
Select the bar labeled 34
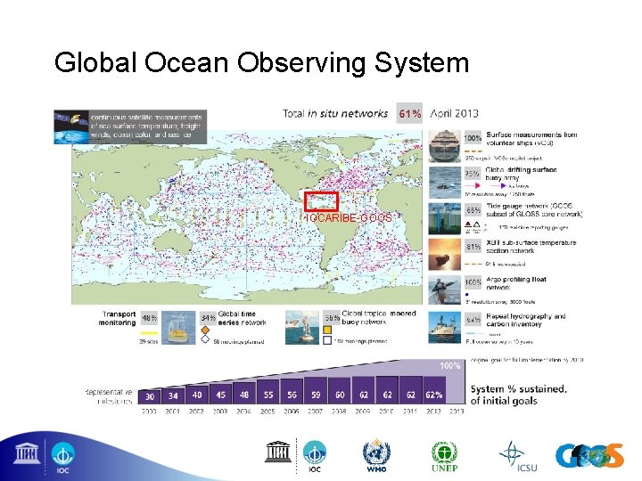coord(173,395)
